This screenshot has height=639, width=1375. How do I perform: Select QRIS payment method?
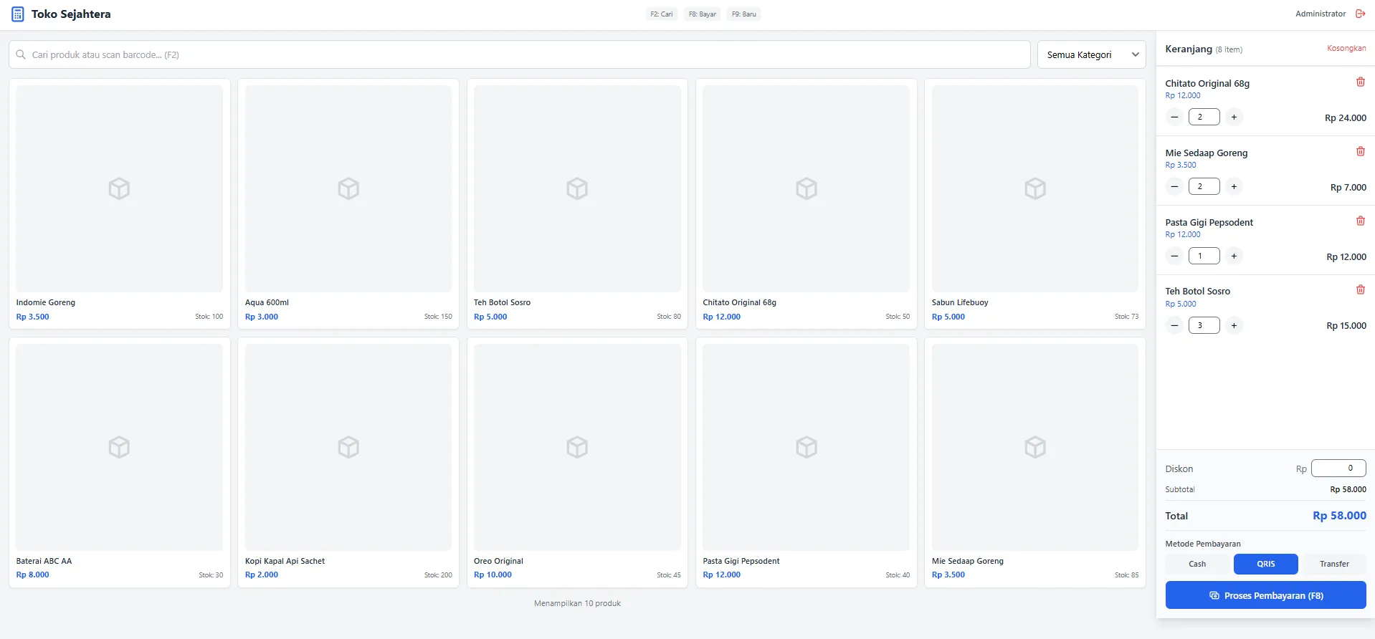(x=1265, y=564)
